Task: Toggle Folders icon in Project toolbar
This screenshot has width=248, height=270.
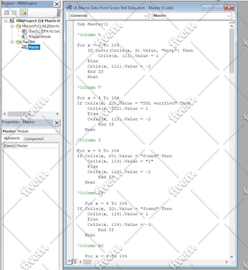Action: tap(24, 12)
